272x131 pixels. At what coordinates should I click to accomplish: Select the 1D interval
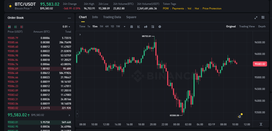click(112, 26)
